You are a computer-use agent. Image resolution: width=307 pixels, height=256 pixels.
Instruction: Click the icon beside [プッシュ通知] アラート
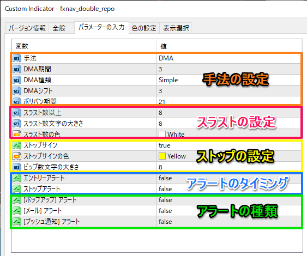pyautogui.click(x=17, y=222)
